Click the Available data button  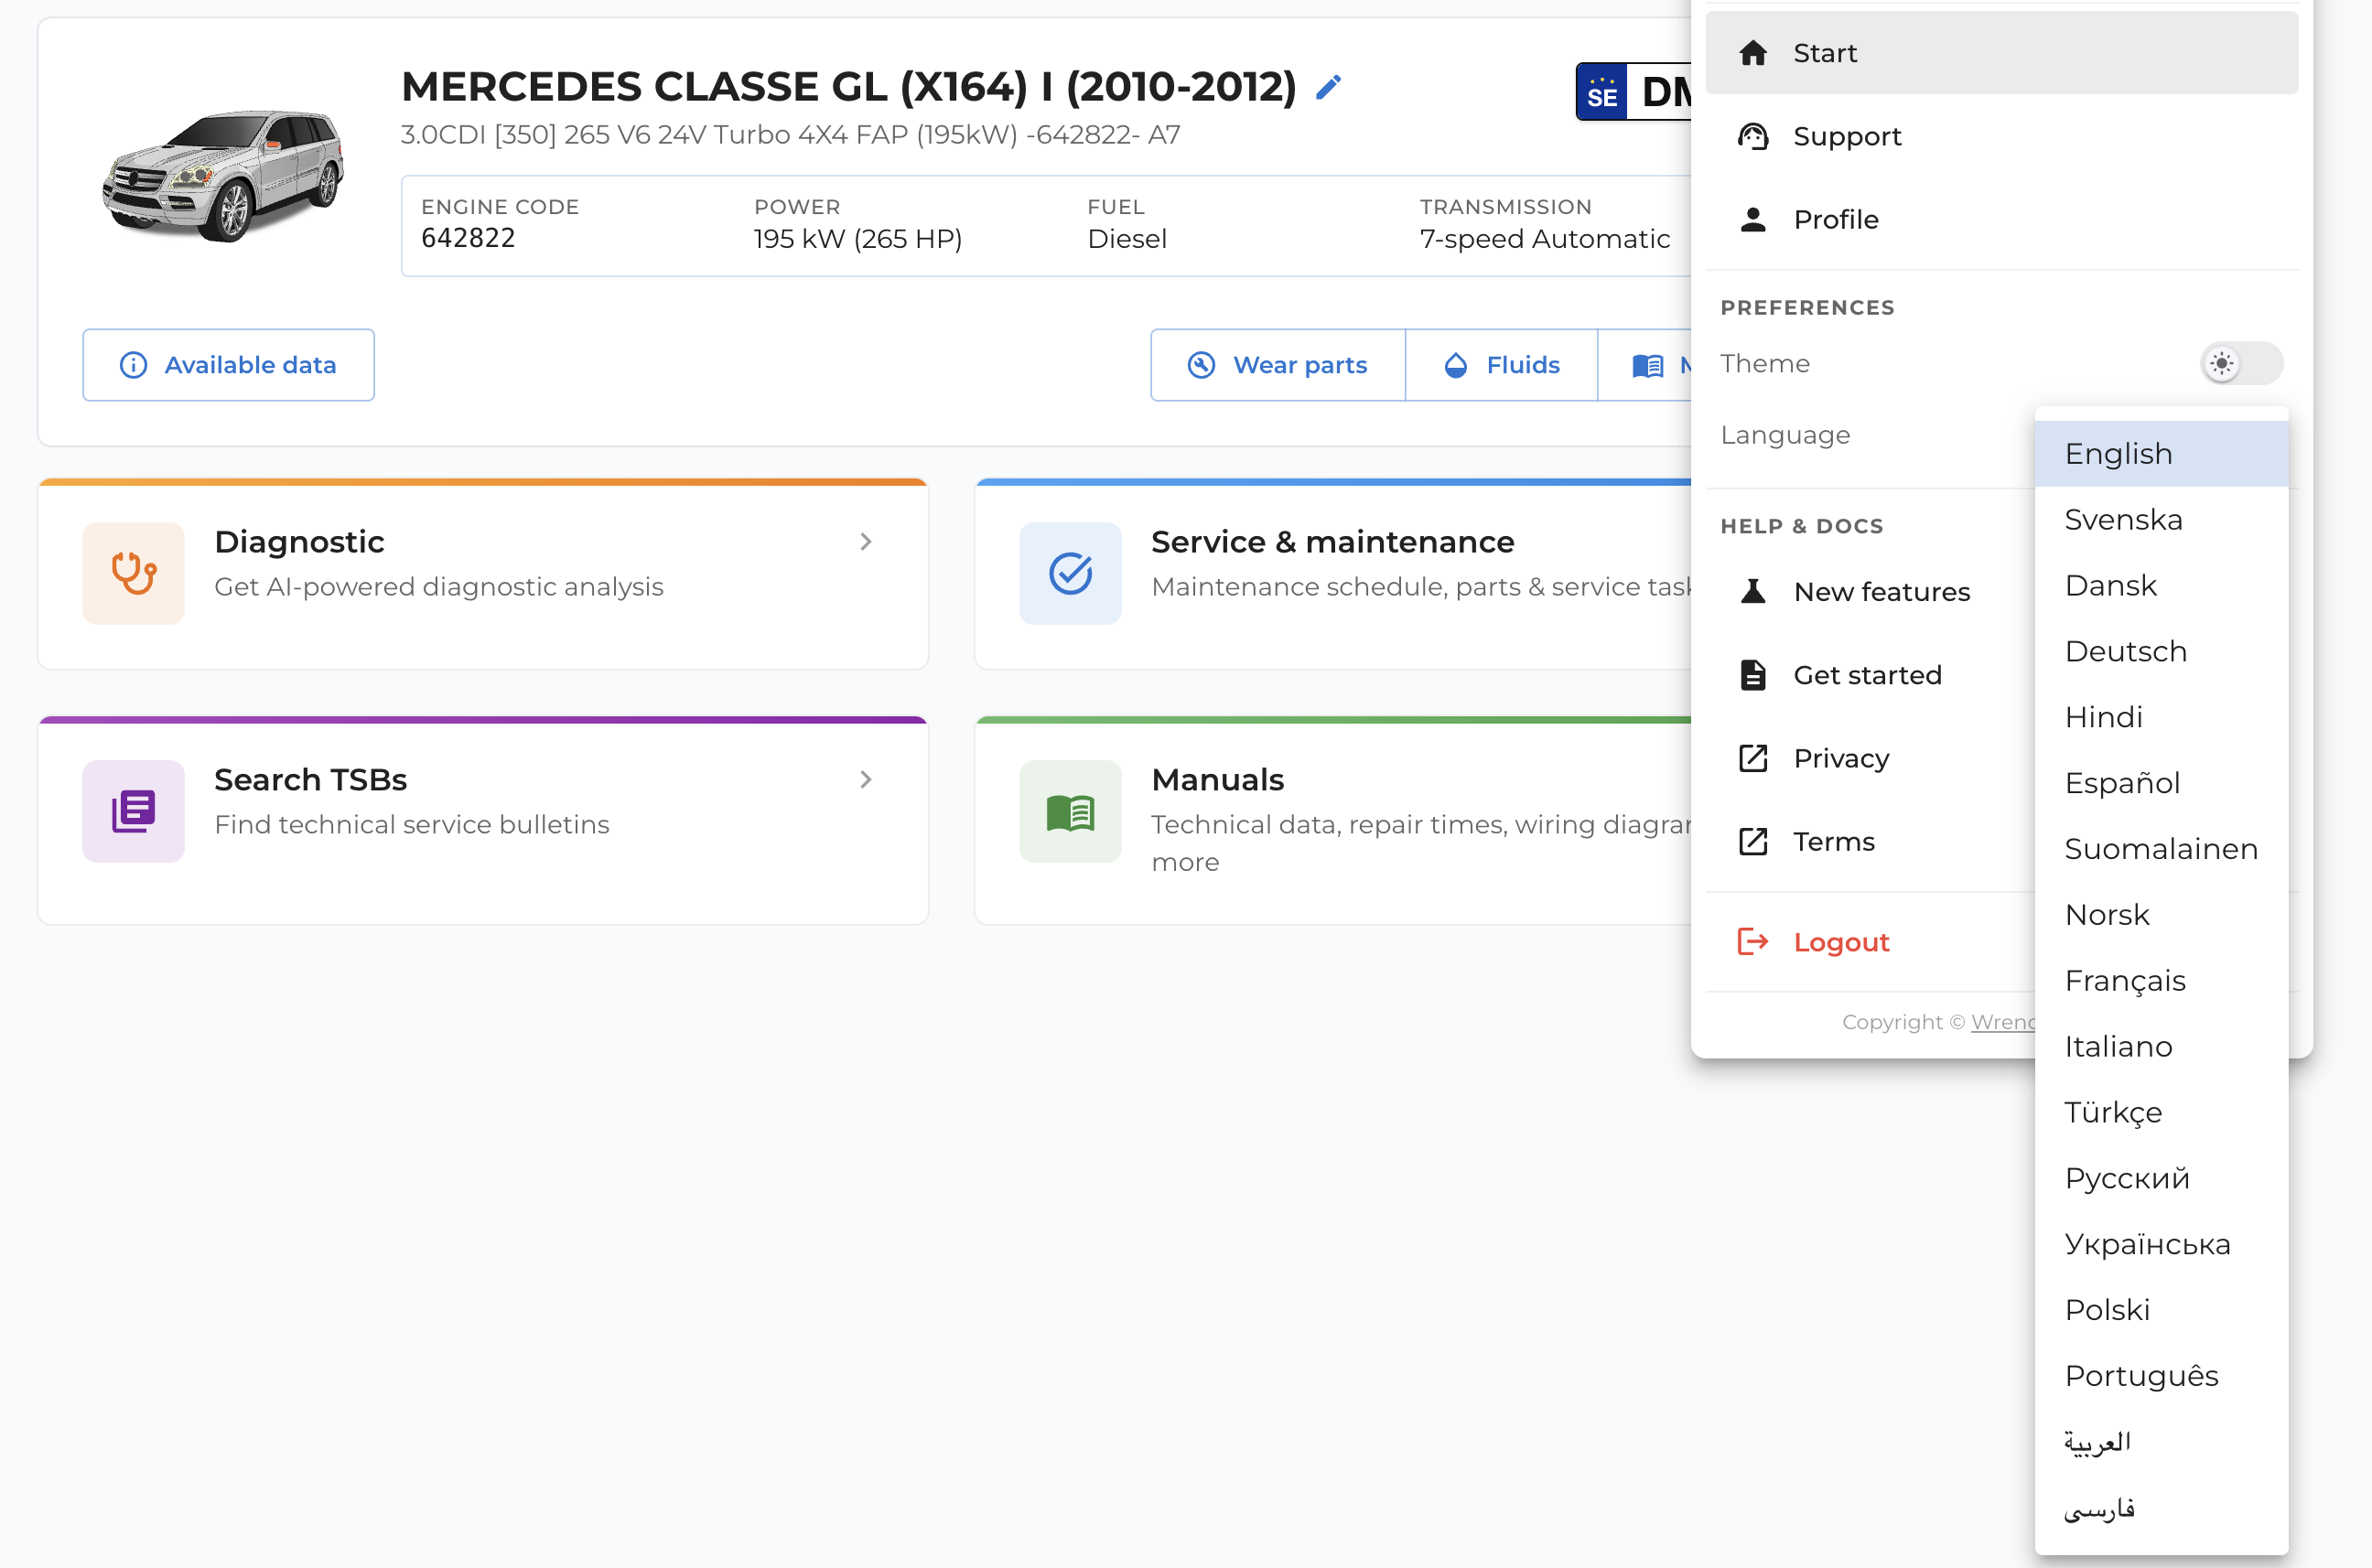(x=228, y=365)
